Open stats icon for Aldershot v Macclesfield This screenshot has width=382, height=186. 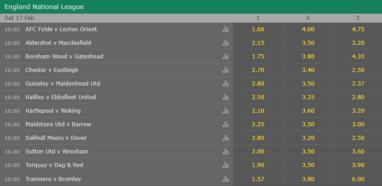pyautogui.click(x=225, y=43)
